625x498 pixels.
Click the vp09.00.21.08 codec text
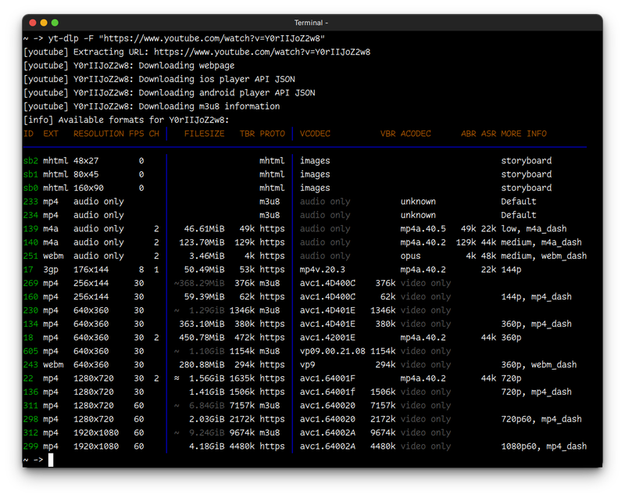coord(333,351)
